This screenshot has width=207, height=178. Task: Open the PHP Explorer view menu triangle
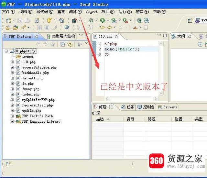[87, 43]
